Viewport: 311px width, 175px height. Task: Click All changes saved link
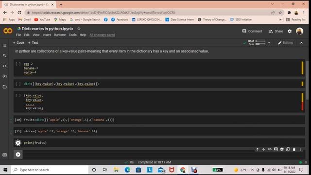coord(102,35)
